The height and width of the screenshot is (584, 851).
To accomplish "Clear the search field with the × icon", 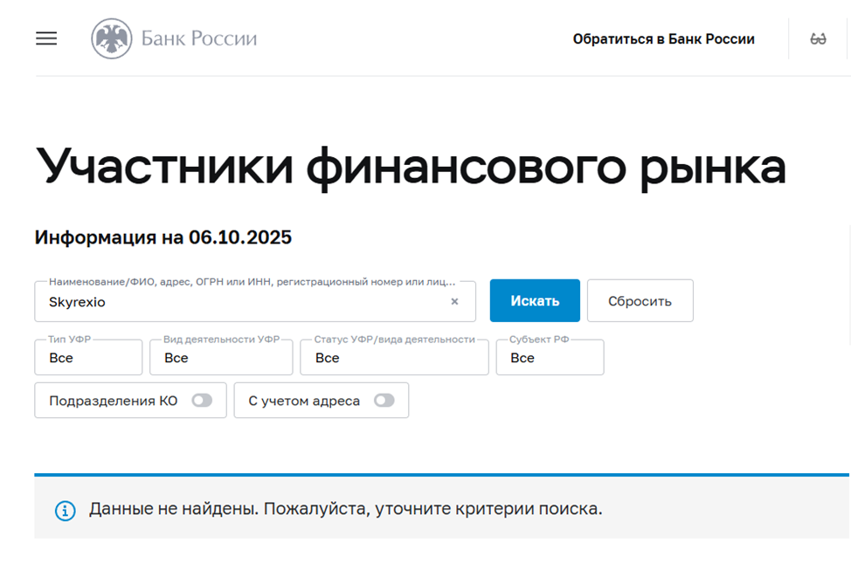I will pyautogui.click(x=454, y=301).
